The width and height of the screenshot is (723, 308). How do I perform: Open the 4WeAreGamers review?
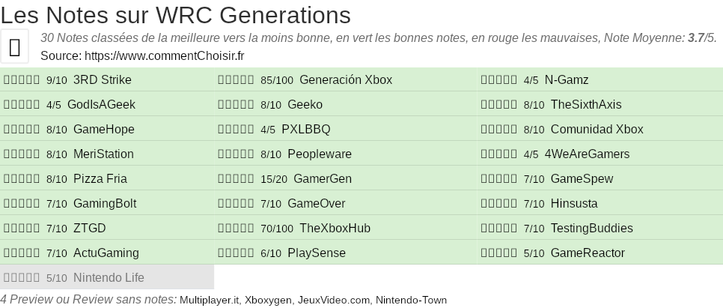click(587, 154)
